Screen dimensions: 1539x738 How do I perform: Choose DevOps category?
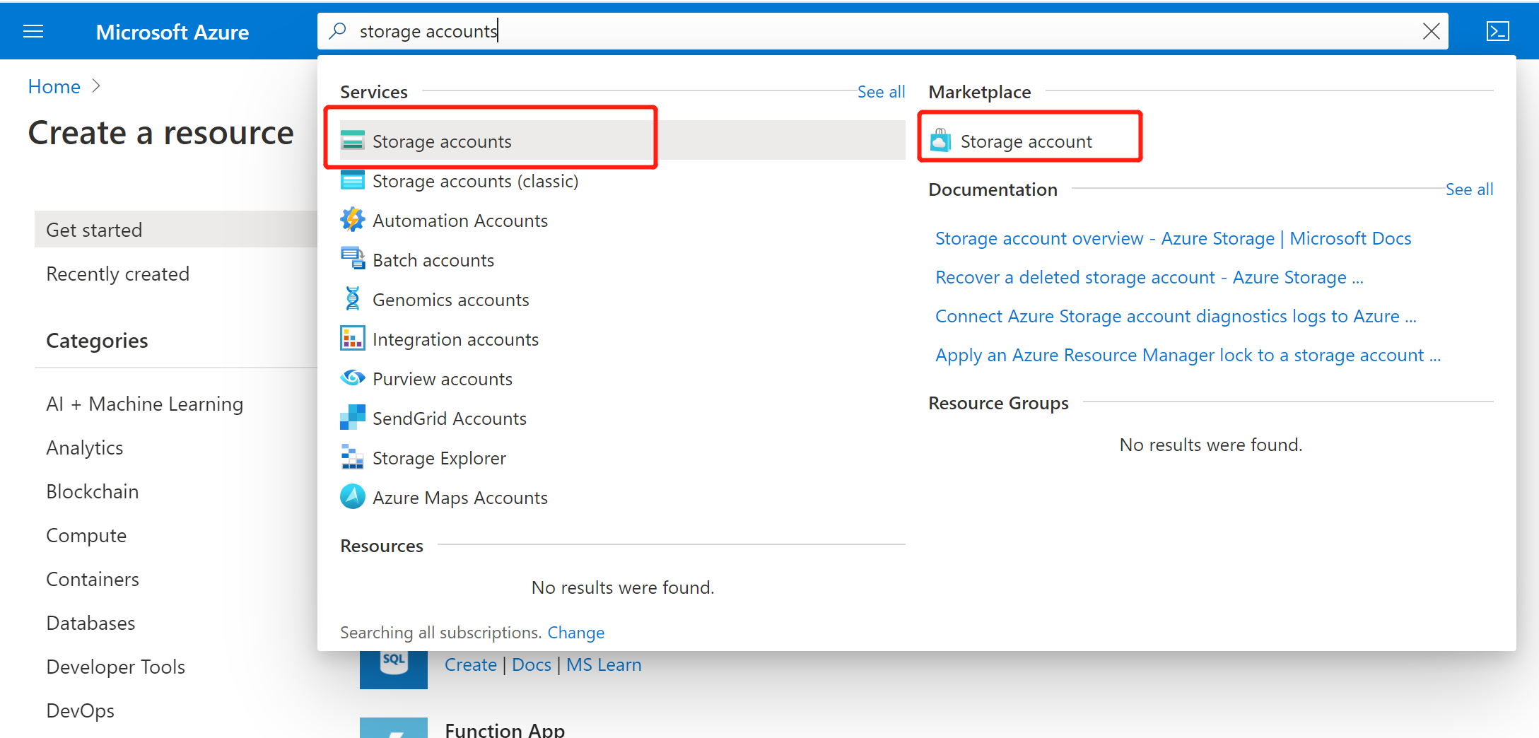[x=80, y=710]
